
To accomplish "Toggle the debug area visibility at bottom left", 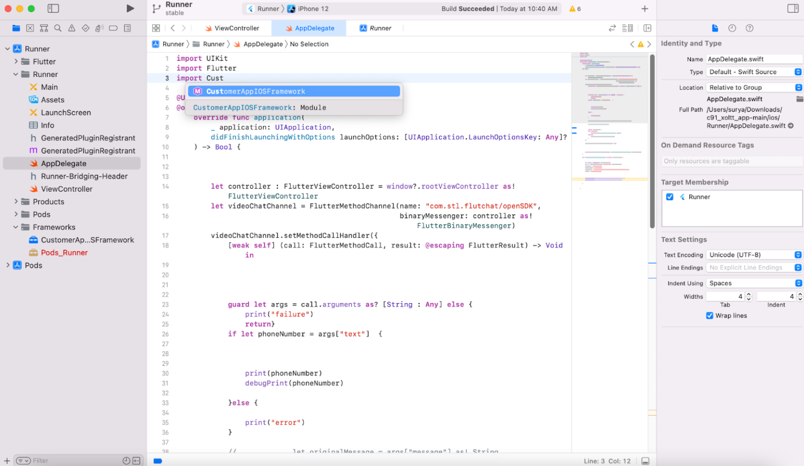I will pyautogui.click(x=158, y=460).
